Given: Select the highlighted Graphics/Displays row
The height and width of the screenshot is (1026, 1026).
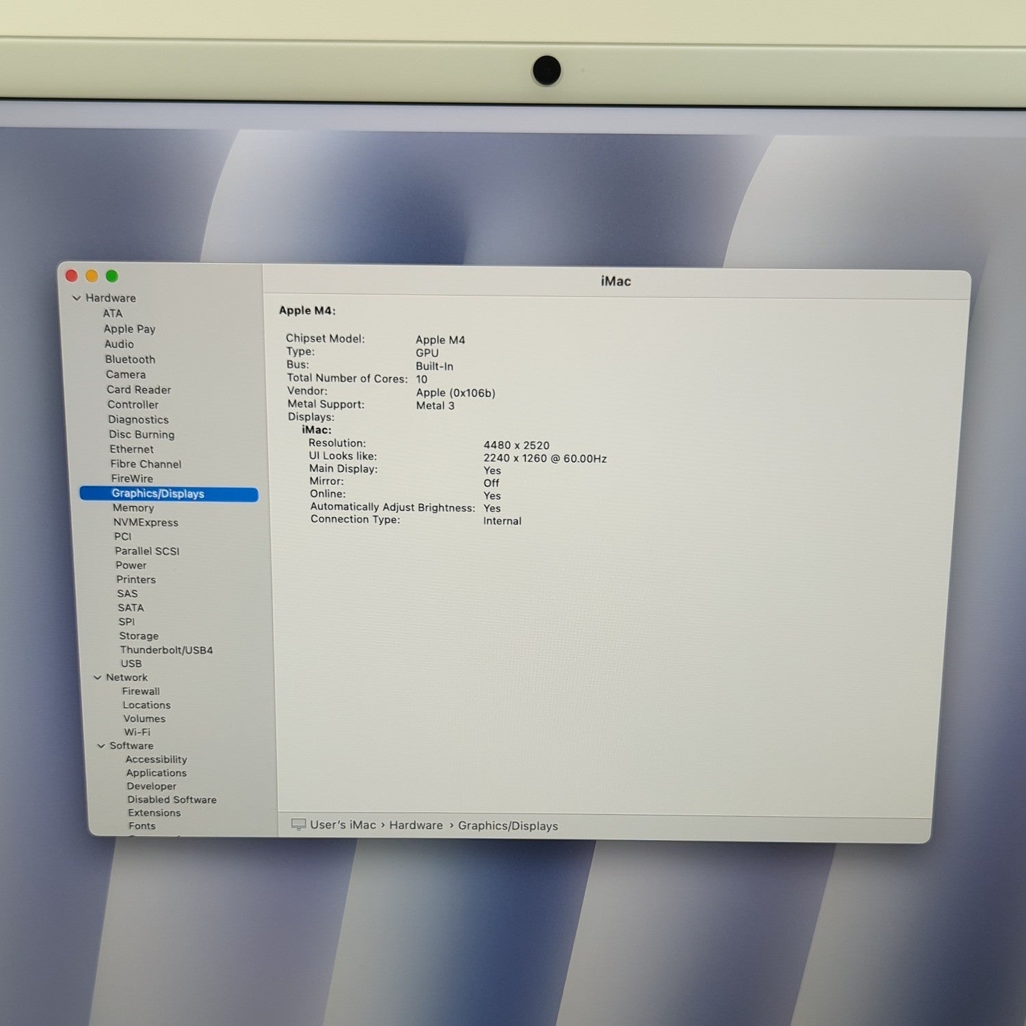Looking at the screenshot, I should pos(169,494).
